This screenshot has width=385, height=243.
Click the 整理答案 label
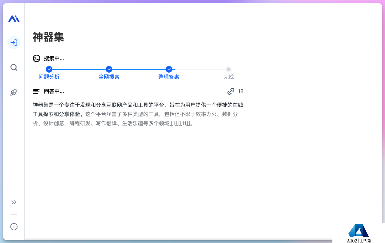(169, 77)
